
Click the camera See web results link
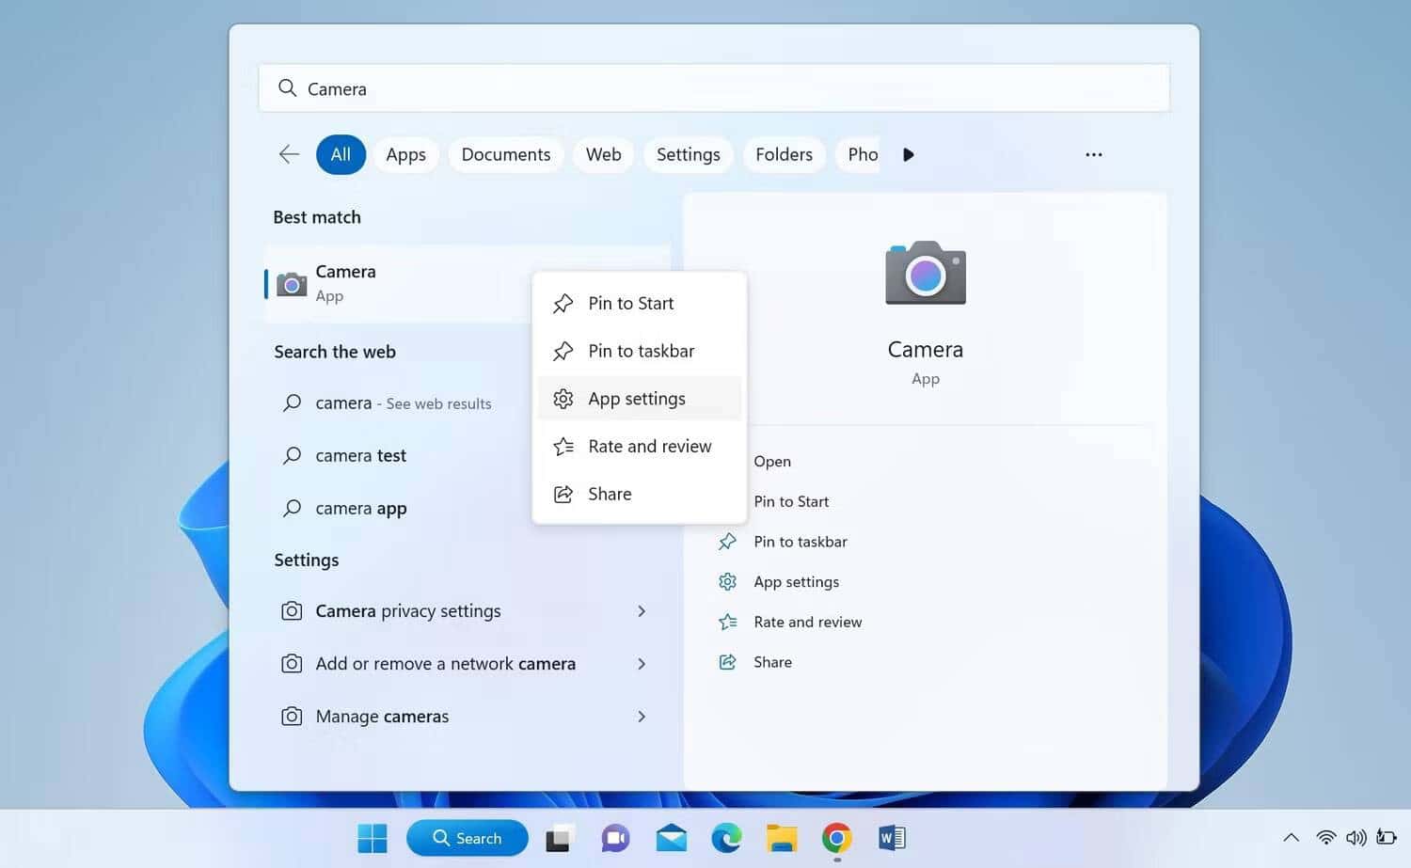403,402
